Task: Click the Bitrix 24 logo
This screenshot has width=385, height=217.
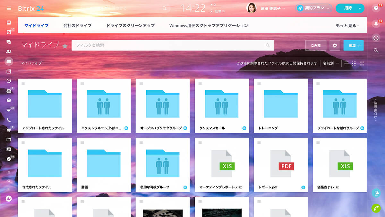Action: (x=31, y=8)
